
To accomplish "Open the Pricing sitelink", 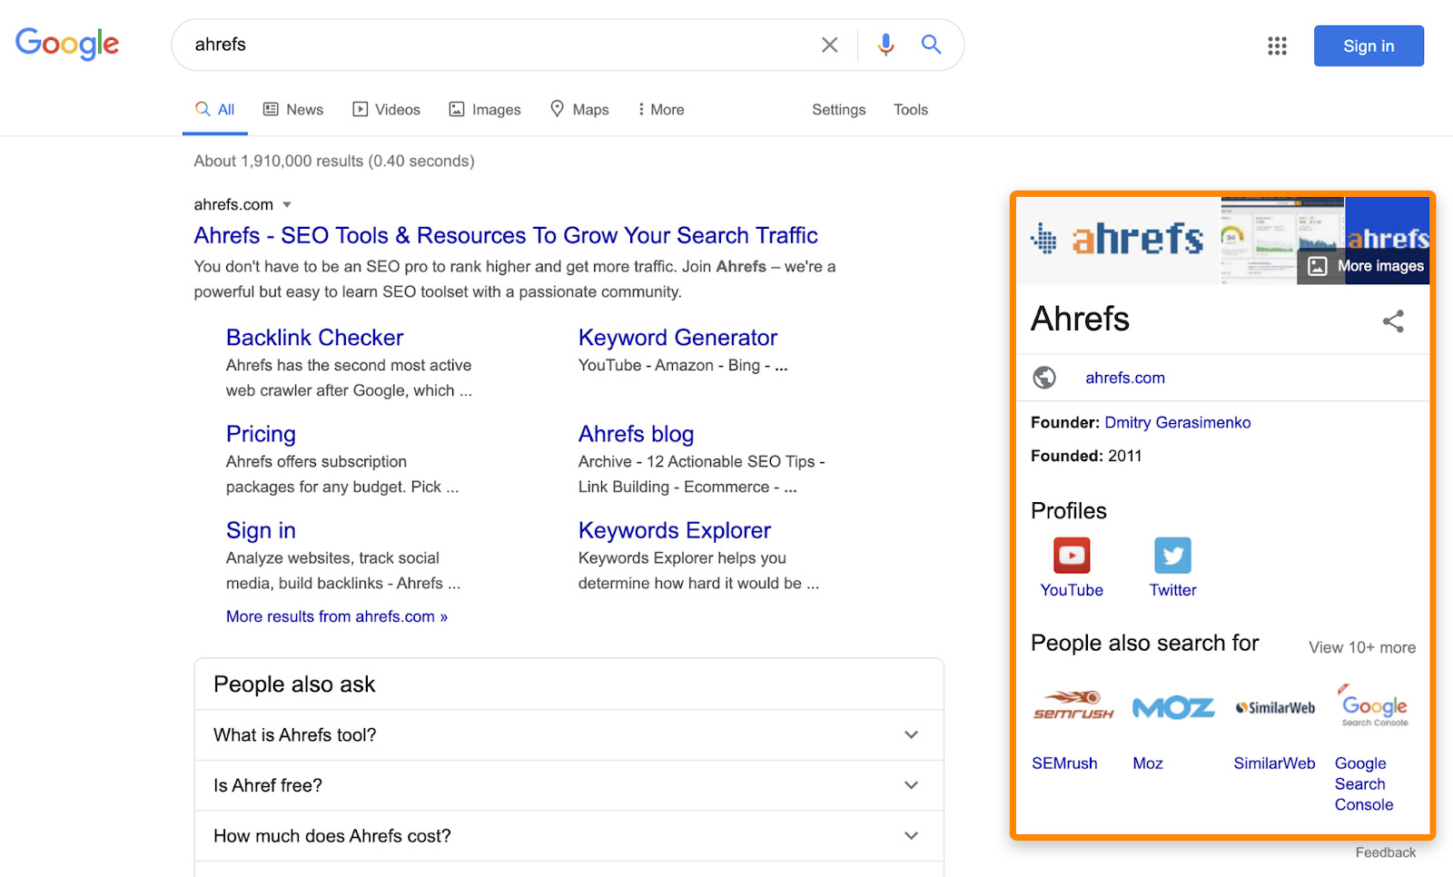I will click(261, 434).
